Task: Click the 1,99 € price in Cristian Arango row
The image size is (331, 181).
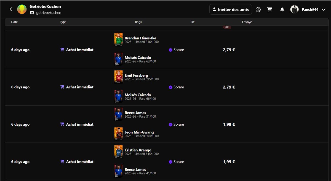Action: point(229,162)
